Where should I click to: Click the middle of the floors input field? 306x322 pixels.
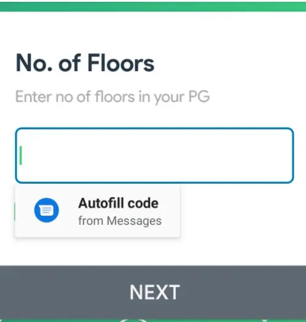[x=154, y=155]
